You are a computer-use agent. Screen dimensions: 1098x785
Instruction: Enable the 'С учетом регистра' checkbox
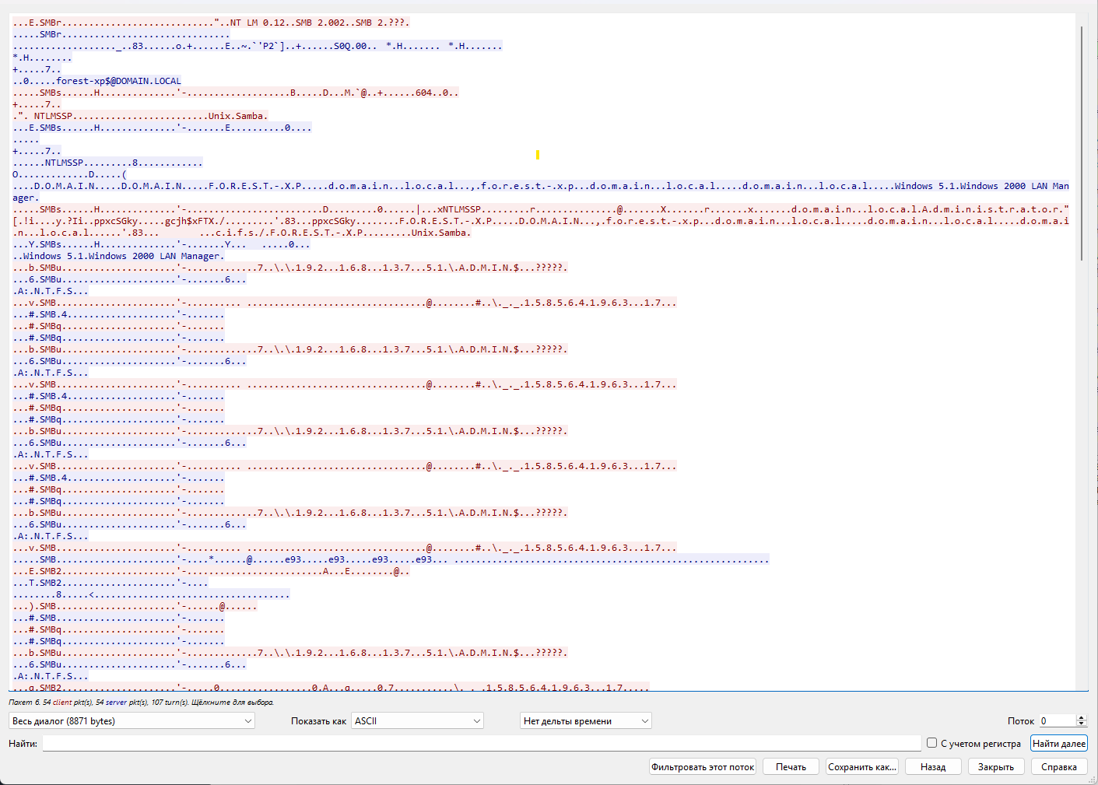tap(931, 743)
